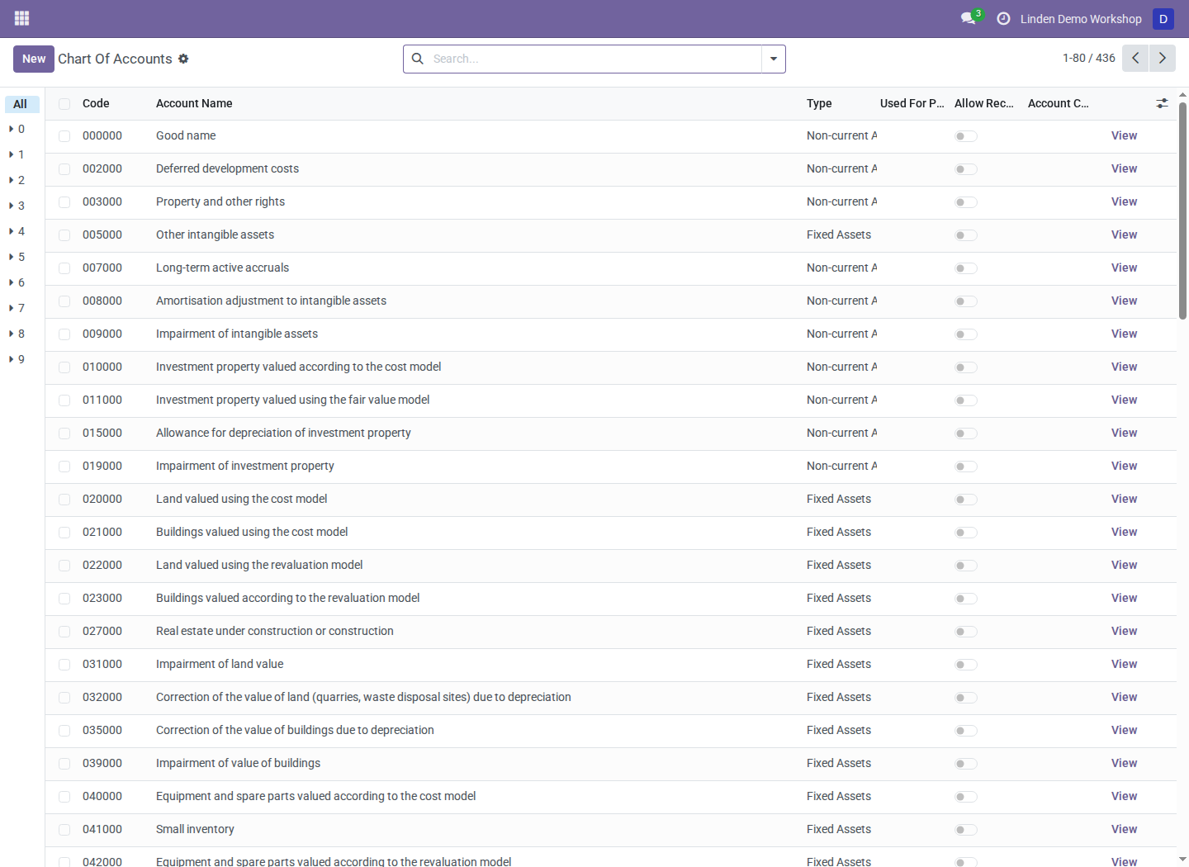This screenshot has width=1189, height=867.
Task: Go to the next page of records
Action: click(1163, 58)
